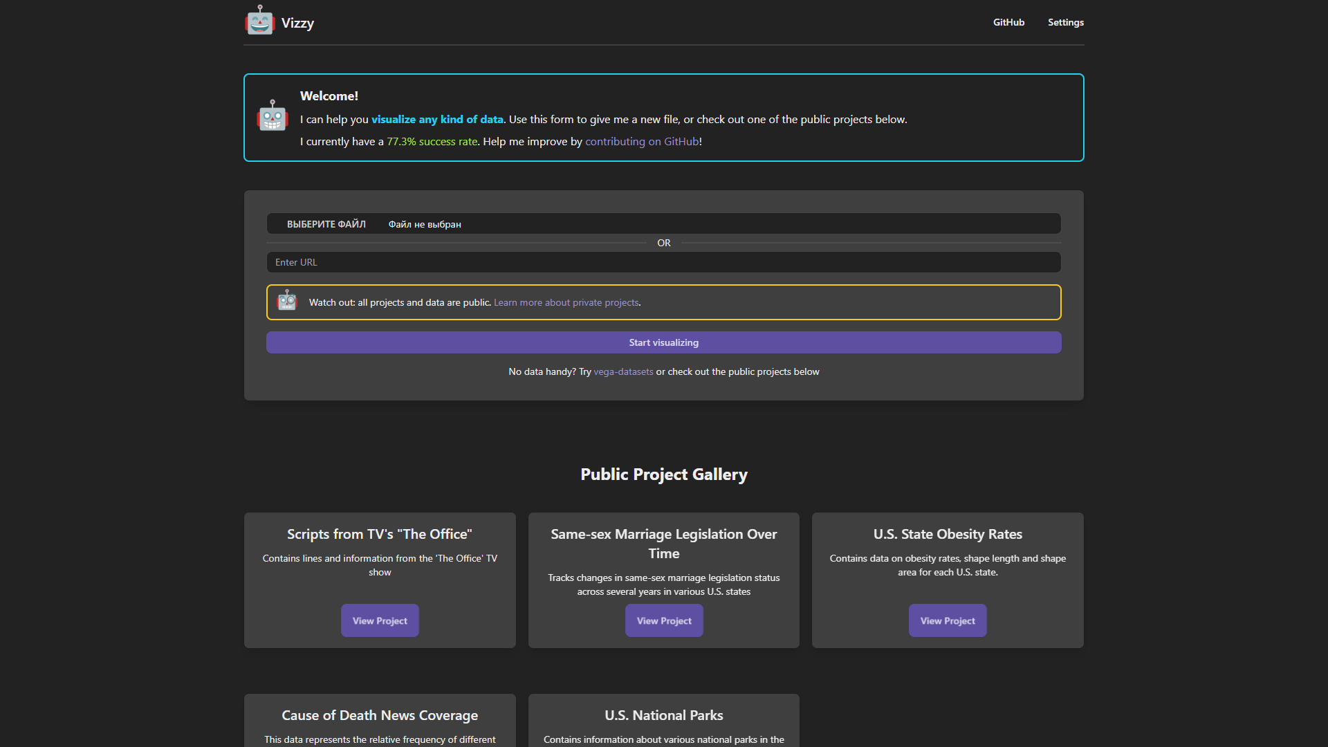Select the Cause of Death News Coverage card
Screen dimensions: 1328x747
380,720
